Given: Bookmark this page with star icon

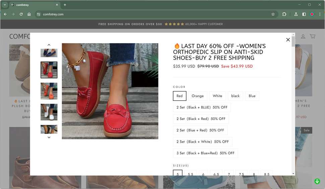Looking at the screenshot, I should coord(273,14).
